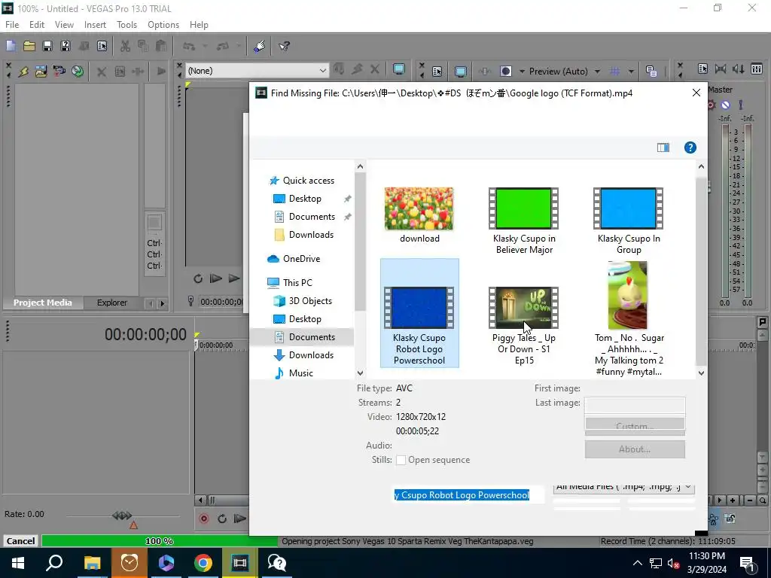Click the Paste clipboard icon

point(161,46)
